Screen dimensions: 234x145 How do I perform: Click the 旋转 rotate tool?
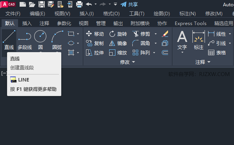pos(118,34)
